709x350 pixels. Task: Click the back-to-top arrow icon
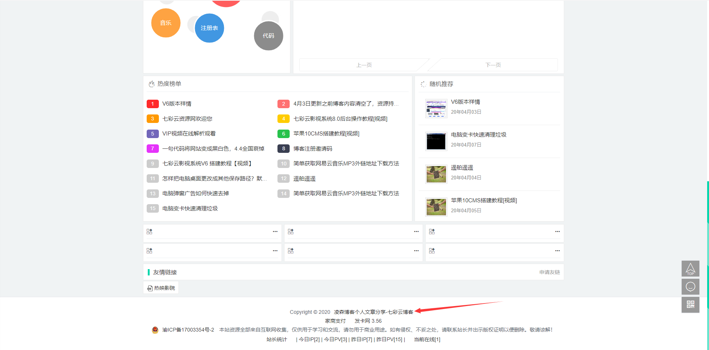[690, 268]
